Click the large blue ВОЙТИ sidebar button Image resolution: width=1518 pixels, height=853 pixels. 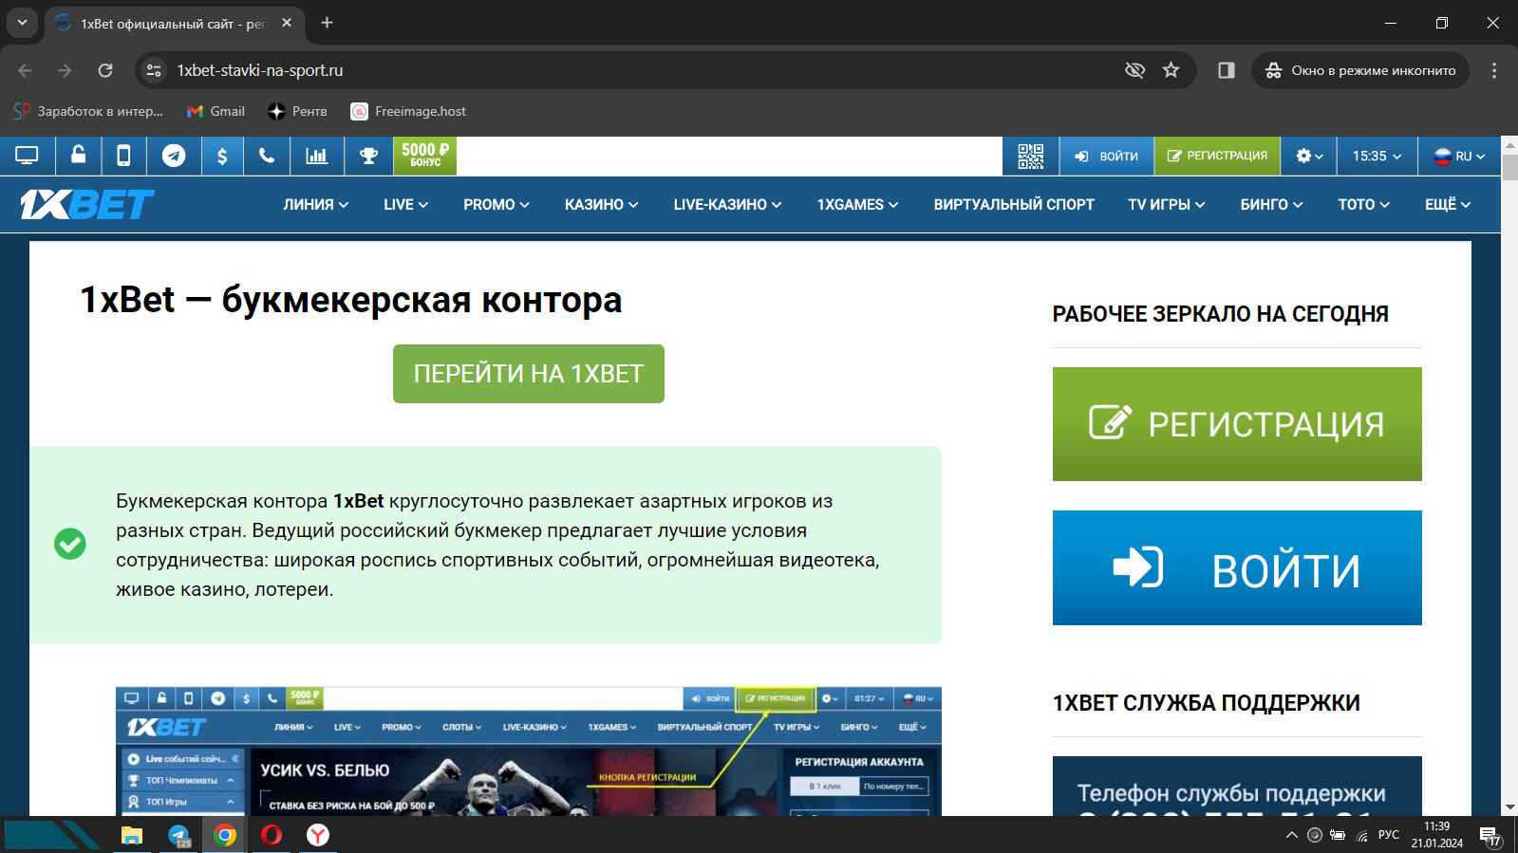tap(1237, 567)
